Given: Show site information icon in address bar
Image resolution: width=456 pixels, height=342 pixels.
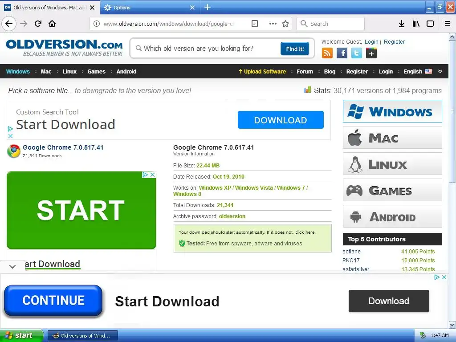Looking at the screenshot, I should [97, 24].
